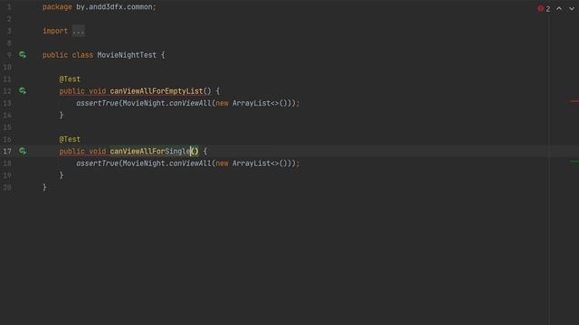The height and width of the screenshot is (325, 579).
Task: Place cursor on MovieNightTest class name
Action: 127,55
